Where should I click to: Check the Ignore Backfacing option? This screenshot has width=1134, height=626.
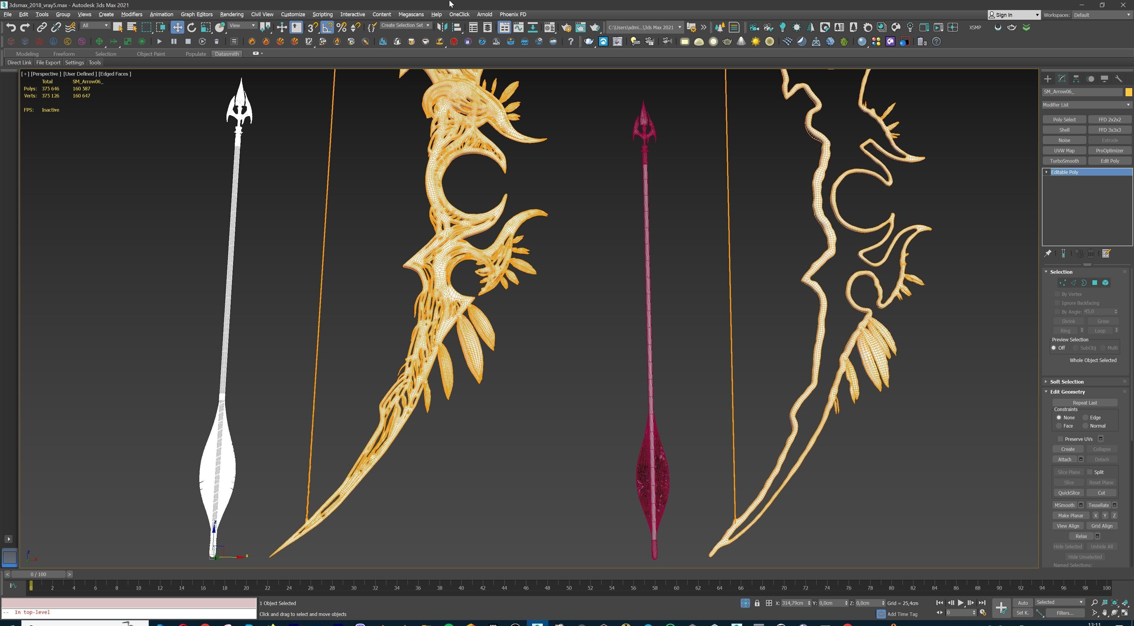(1058, 303)
